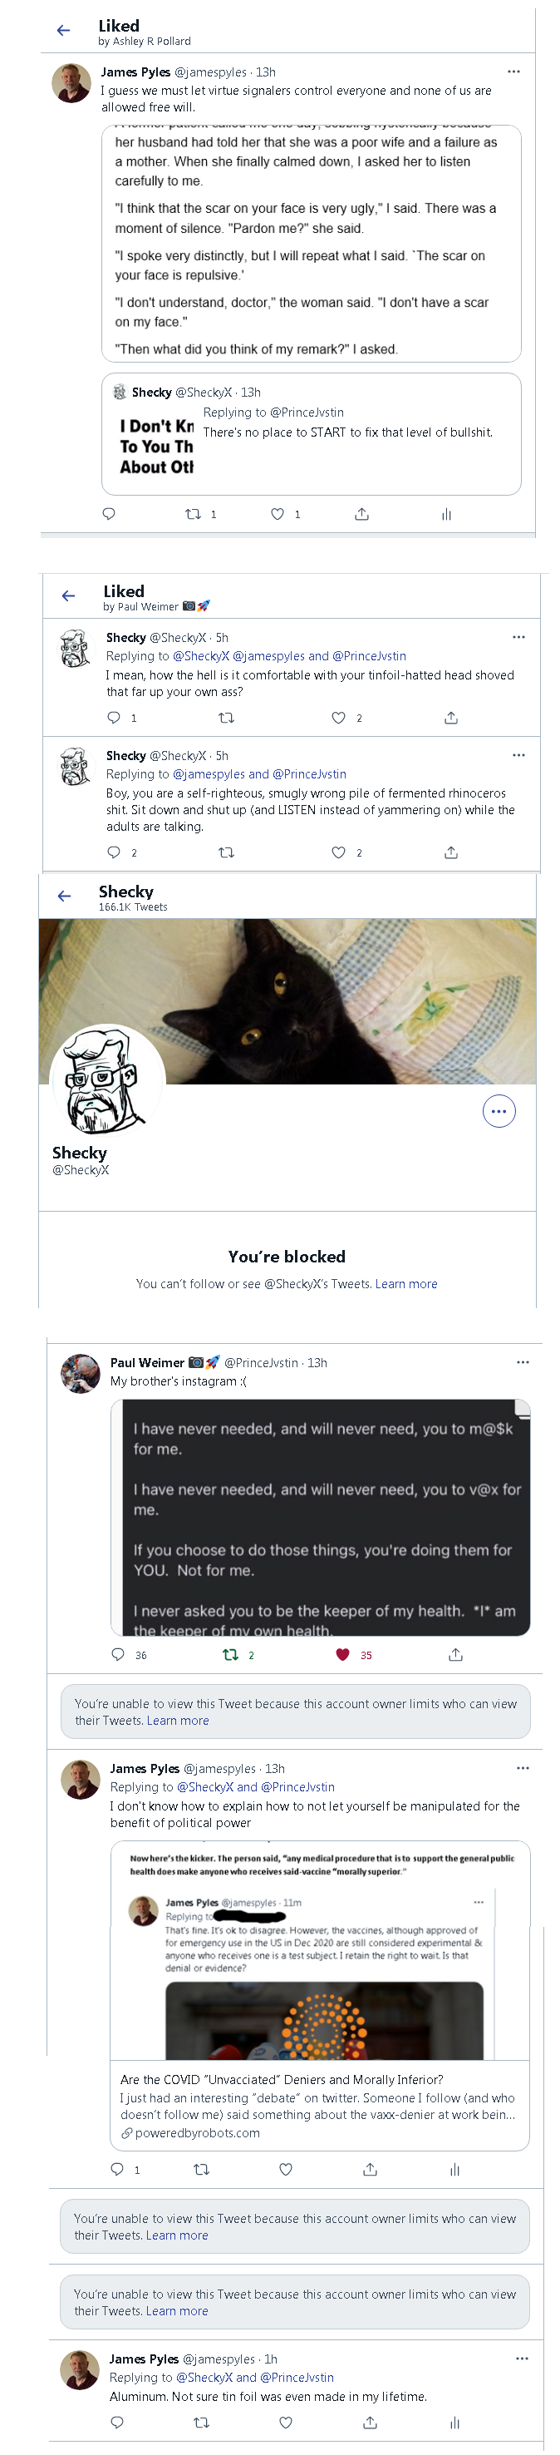The height and width of the screenshot is (2455, 560).
Task: Open more options on Shecky's tinfoil-hatted tweet
Action: point(519,637)
